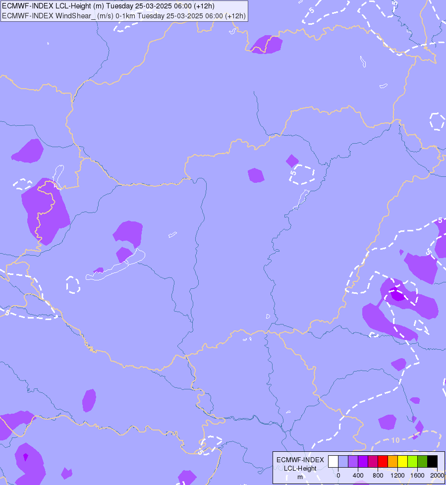Screen dimensions: 446x485
Task: Click the 'LCL-Height' text in legend box
Action: click(300, 468)
